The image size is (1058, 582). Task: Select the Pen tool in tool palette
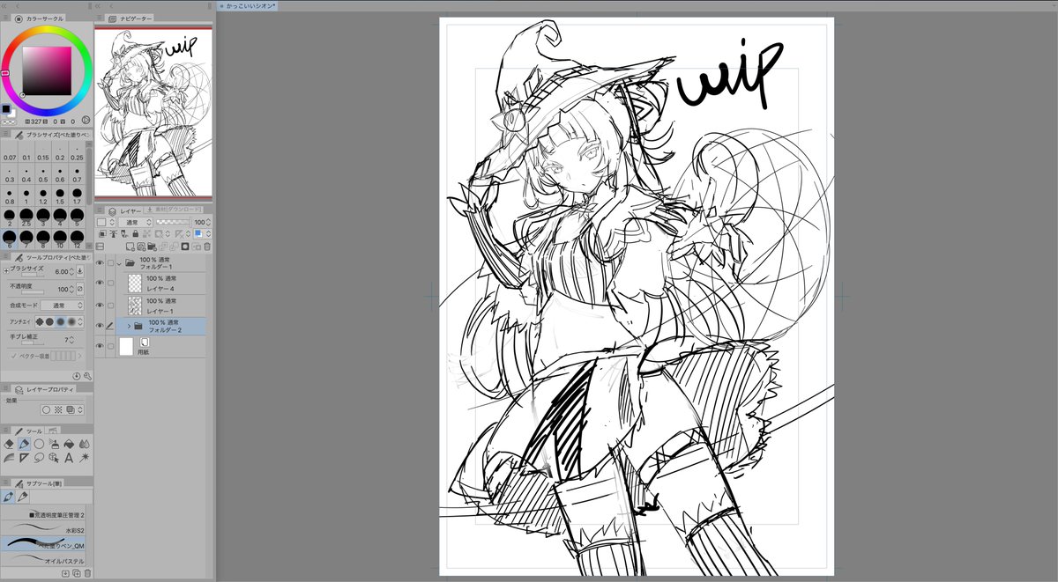24,444
